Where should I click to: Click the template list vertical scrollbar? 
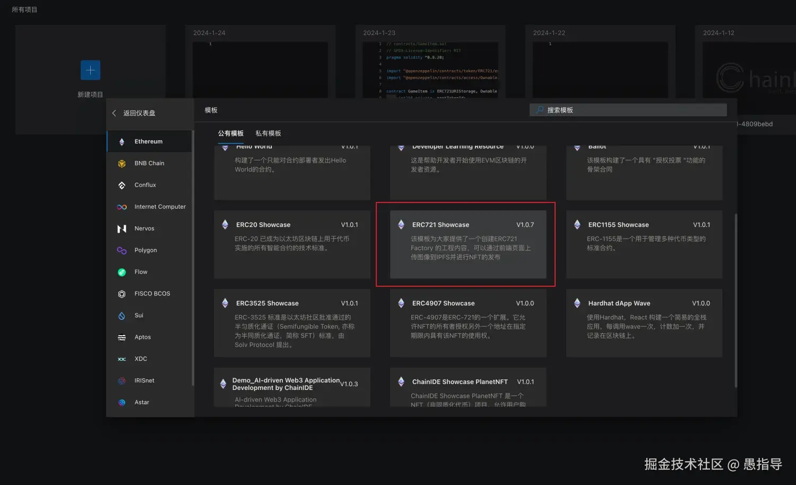click(736, 300)
